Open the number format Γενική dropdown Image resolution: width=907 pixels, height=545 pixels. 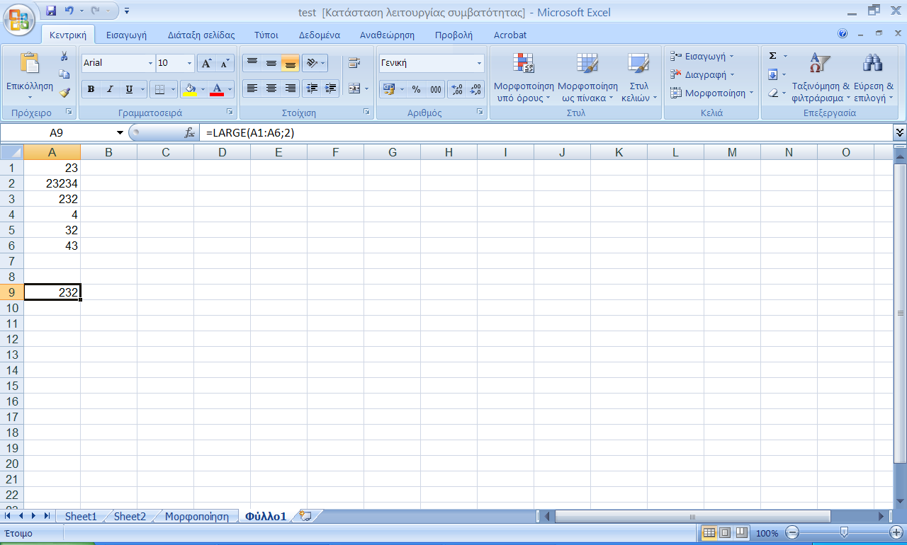pos(480,63)
